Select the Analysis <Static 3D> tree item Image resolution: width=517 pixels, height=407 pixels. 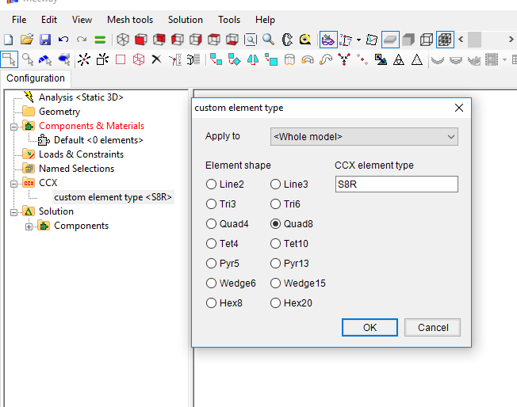coord(81,97)
